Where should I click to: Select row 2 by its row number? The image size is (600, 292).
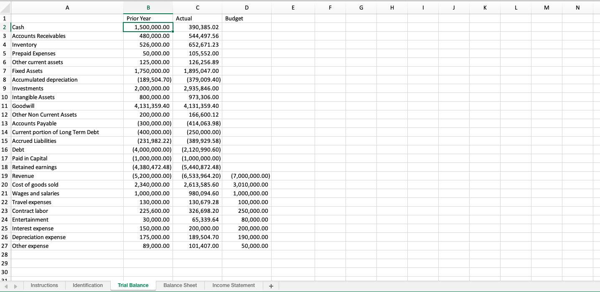click(x=5, y=27)
